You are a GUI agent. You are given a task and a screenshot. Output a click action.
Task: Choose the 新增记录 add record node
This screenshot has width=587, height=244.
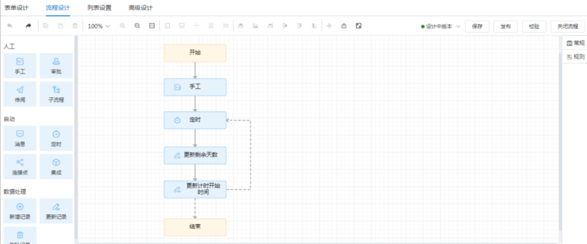[x=20, y=211]
